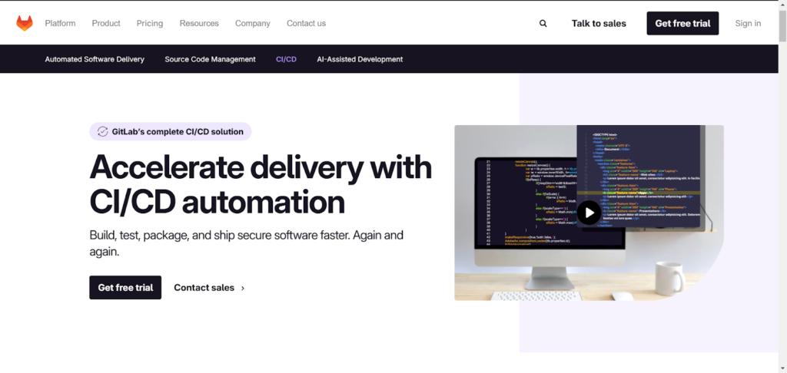Click the checkmark badge icon by GitLab's complete CI/CD
This screenshot has height=373, width=787.
pyautogui.click(x=102, y=132)
